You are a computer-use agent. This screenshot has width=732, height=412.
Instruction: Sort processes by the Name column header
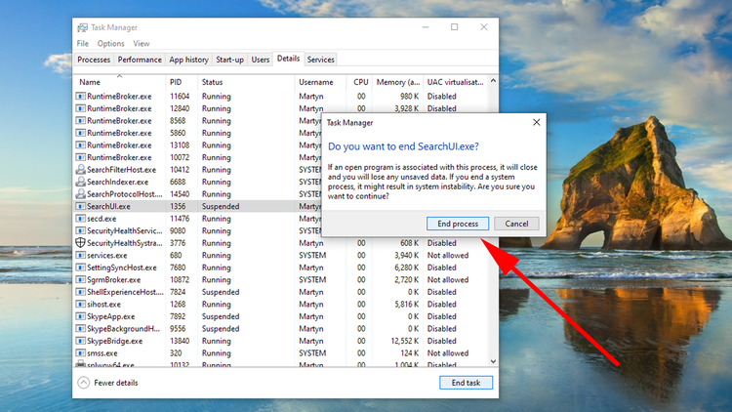pyautogui.click(x=90, y=82)
